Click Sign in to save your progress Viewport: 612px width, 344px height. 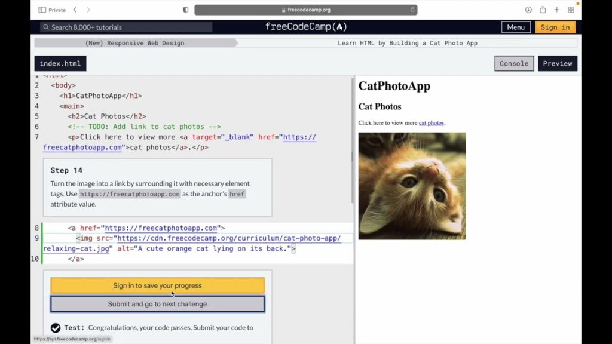coord(157,285)
